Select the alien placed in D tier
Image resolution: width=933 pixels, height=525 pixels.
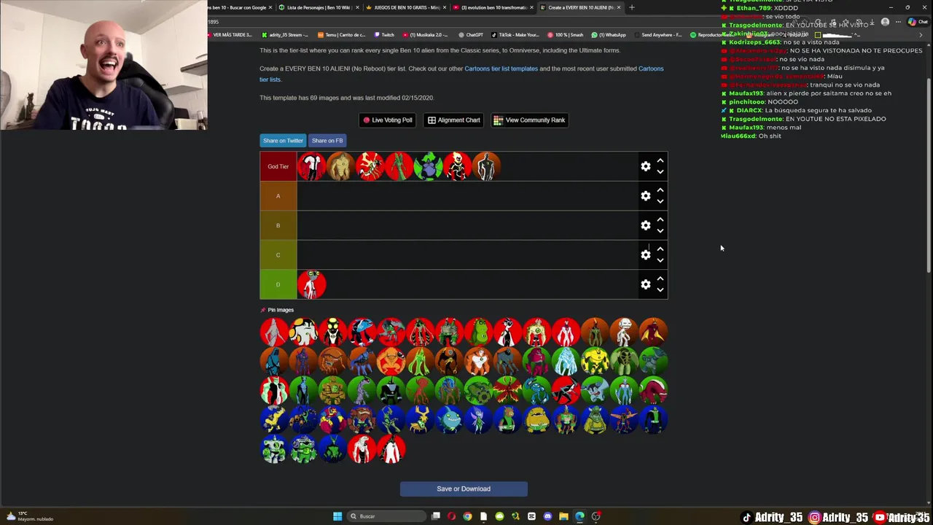click(312, 284)
